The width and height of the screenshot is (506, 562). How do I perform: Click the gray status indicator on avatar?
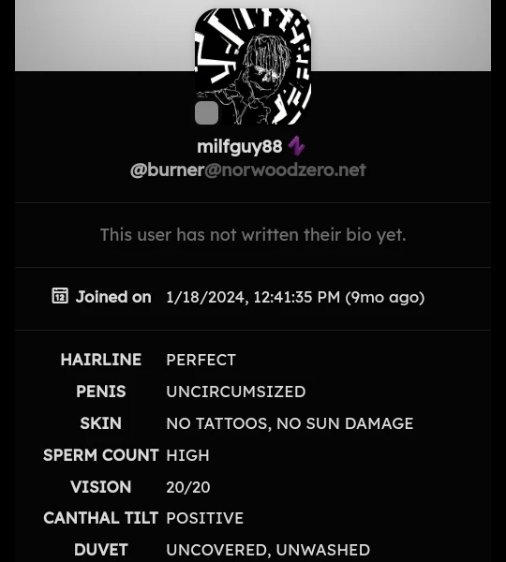pos(206,113)
